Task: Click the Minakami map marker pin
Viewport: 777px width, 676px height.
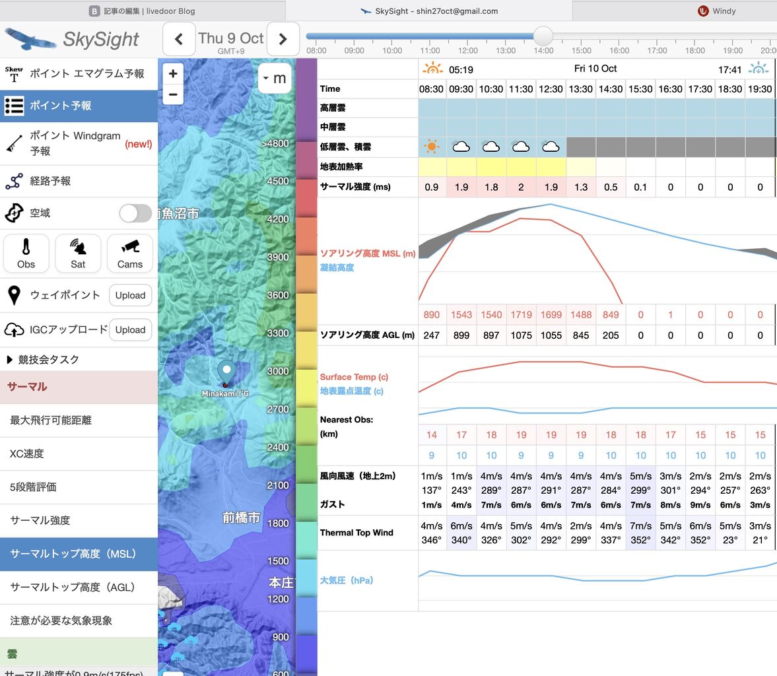Action: (x=226, y=373)
